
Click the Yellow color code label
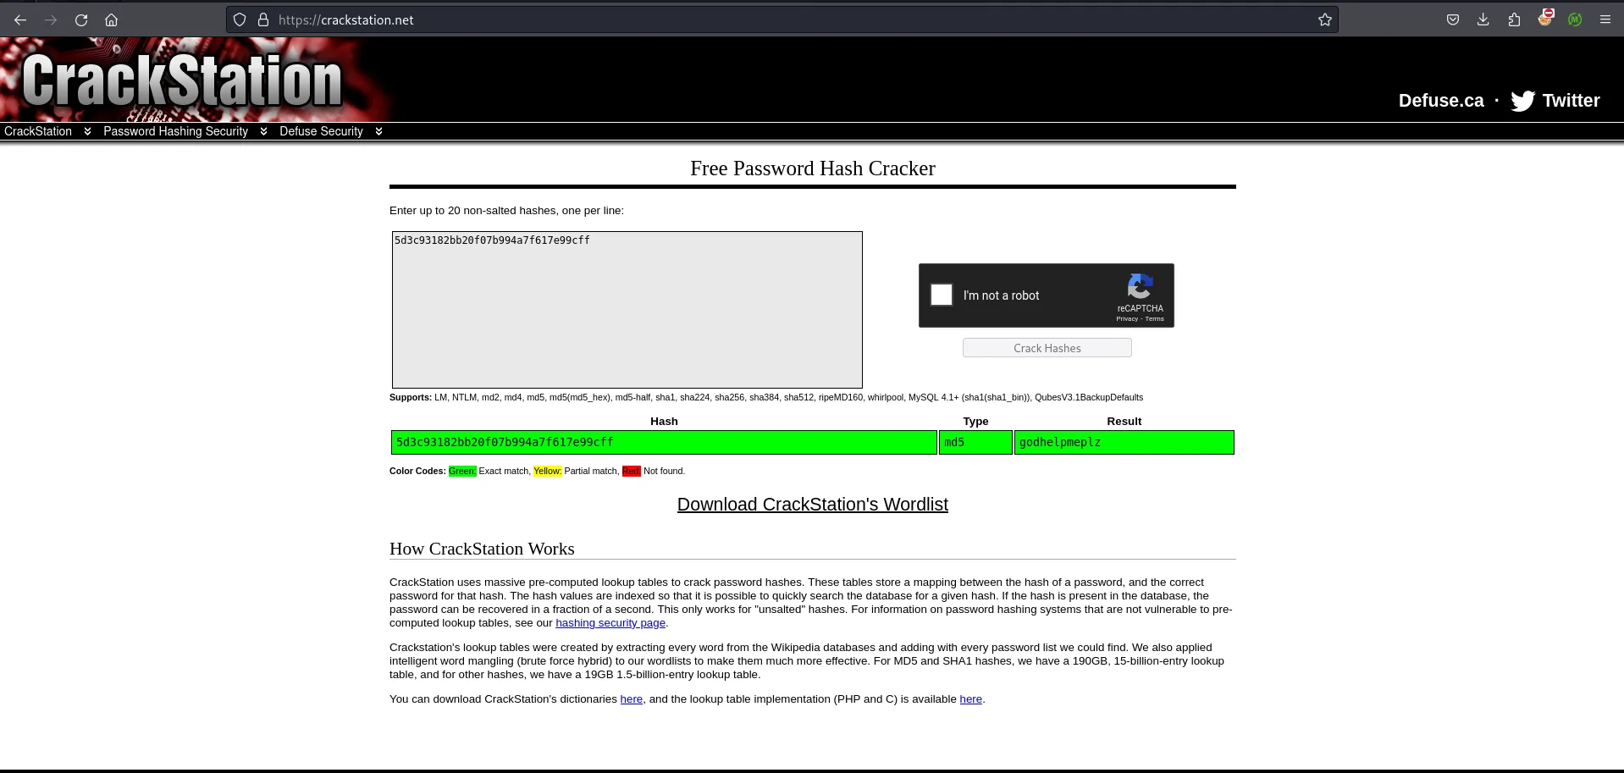[548, 471]
